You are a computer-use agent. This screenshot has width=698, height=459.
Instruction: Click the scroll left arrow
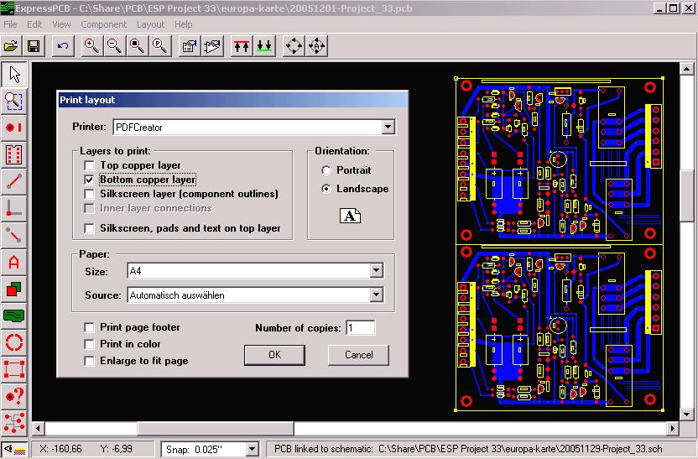click(39, 429)
